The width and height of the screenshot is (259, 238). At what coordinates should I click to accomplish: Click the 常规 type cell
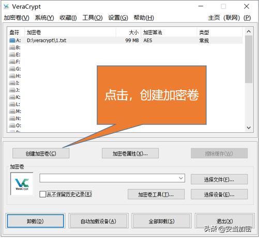pos(204,40)
